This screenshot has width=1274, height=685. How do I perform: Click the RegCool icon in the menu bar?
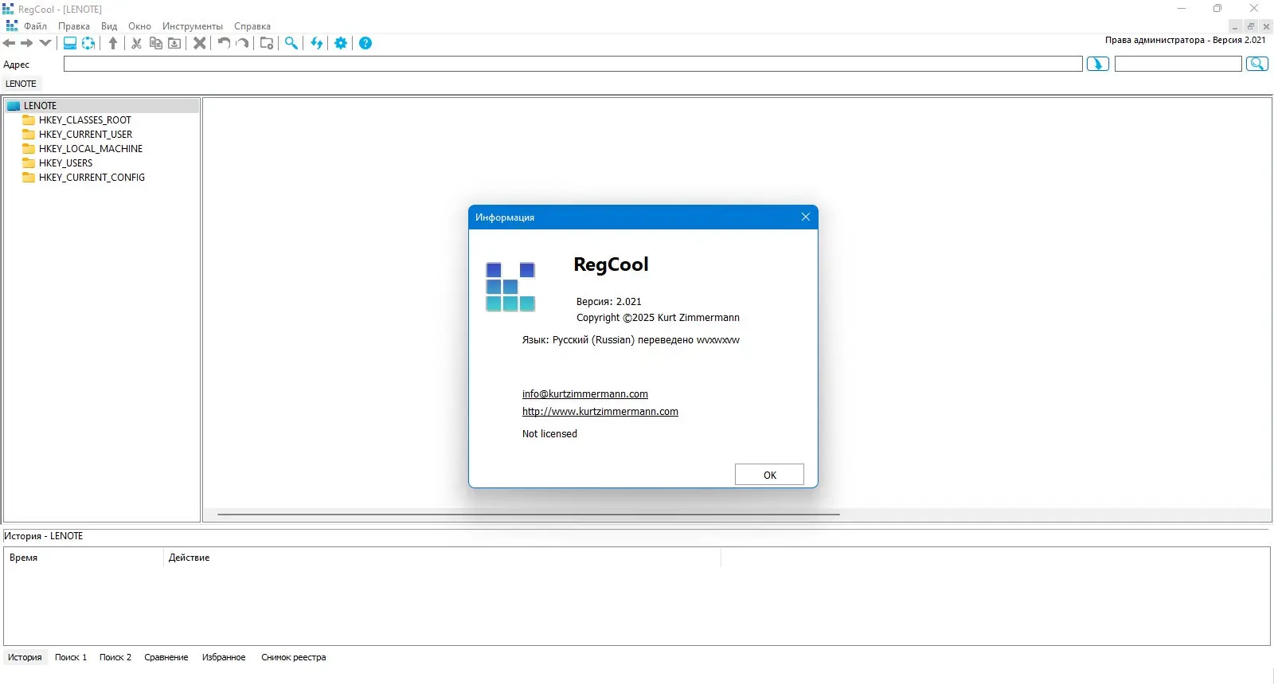coord(11,25)
